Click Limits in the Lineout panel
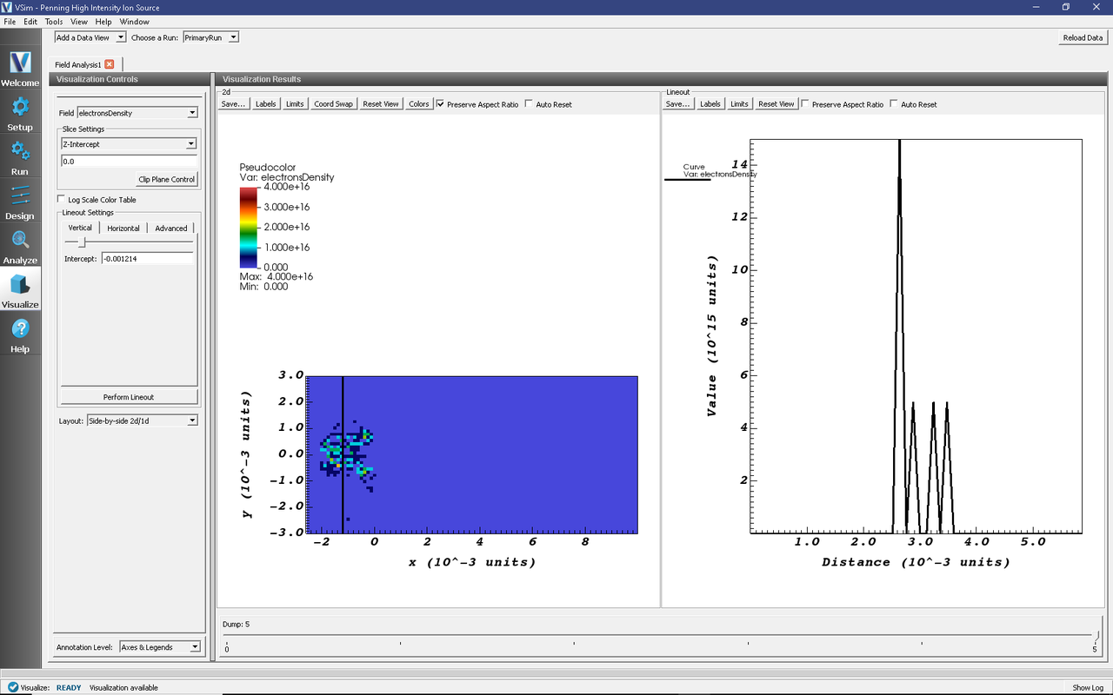Screen dimensions: 1113x695 739,104
